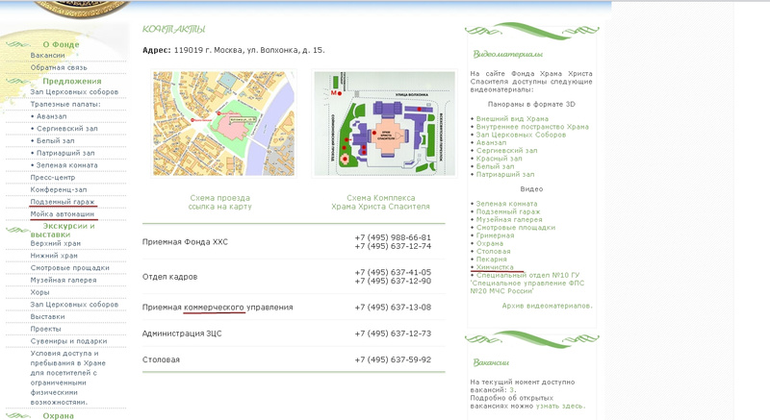Image resolution: width=770 pixels, height=420 pixels.
Task: Open Внешний вид Храма panorama
Action: coord(512,119)
